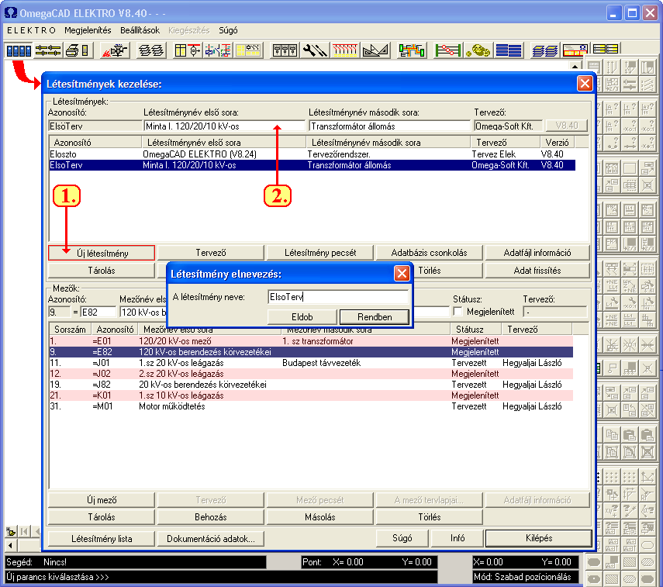Click the black cabinet row toolbar icon
The height and width of the screenshot is (587, 663).
pos(285,50)
